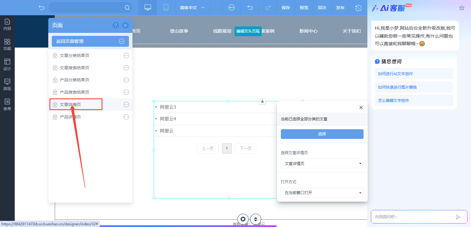
Task: Open the 层次 toolbar item
Action: click(322, 8)
